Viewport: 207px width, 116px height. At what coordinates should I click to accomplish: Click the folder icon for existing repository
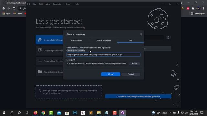(40, 72)
